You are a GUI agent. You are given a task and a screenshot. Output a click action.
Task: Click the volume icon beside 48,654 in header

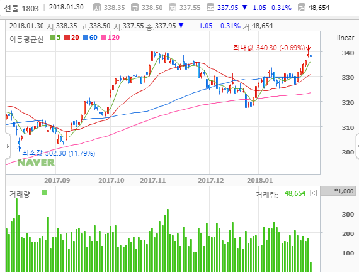(x=302, y=8)
